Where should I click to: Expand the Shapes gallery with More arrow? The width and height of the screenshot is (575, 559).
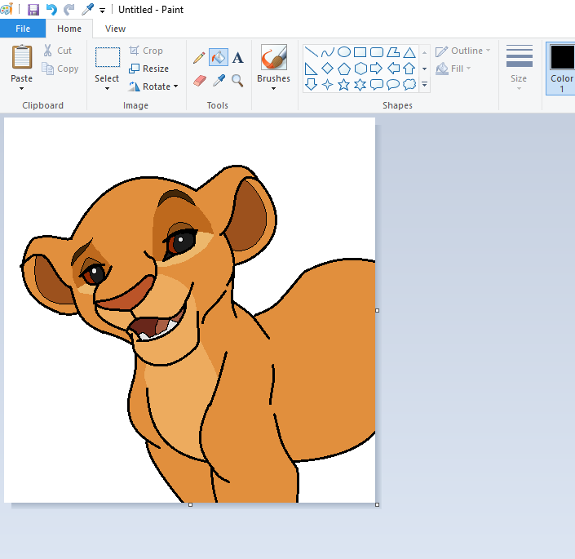425,85
